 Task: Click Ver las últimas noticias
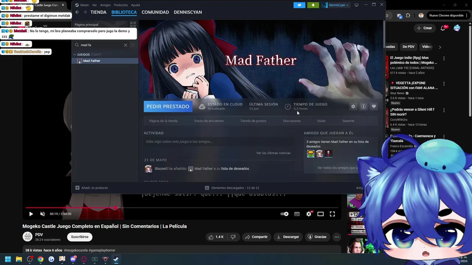click(273, 153)
